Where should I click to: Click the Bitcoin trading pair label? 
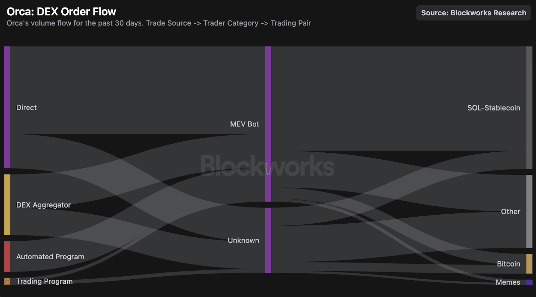(x=508, y=264)
